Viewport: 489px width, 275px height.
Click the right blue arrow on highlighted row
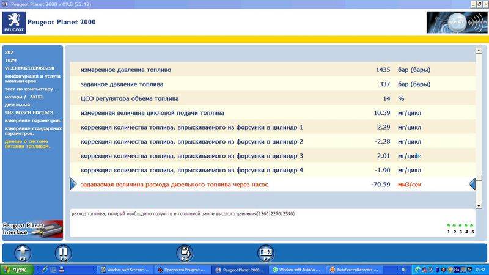pos(472,184)
